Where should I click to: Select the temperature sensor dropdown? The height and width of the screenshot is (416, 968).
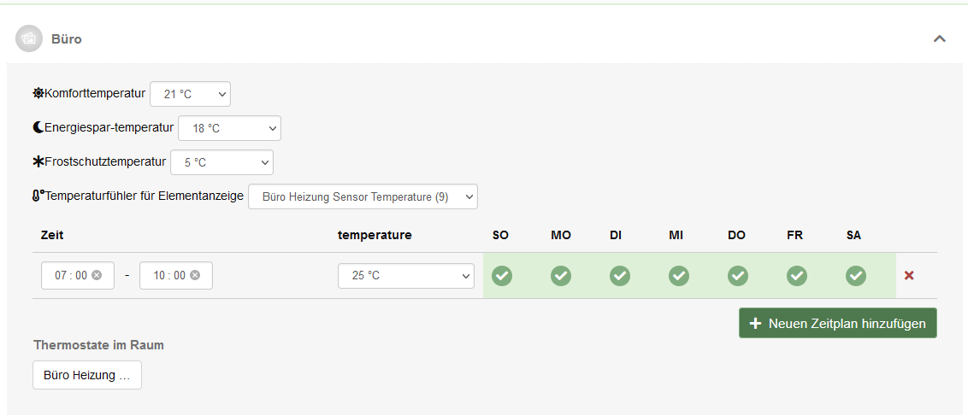363,196
